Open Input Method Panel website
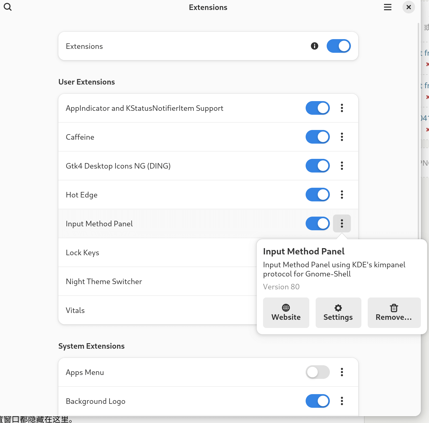This screenshot has height=423, width=429. (x=286, y=312)
